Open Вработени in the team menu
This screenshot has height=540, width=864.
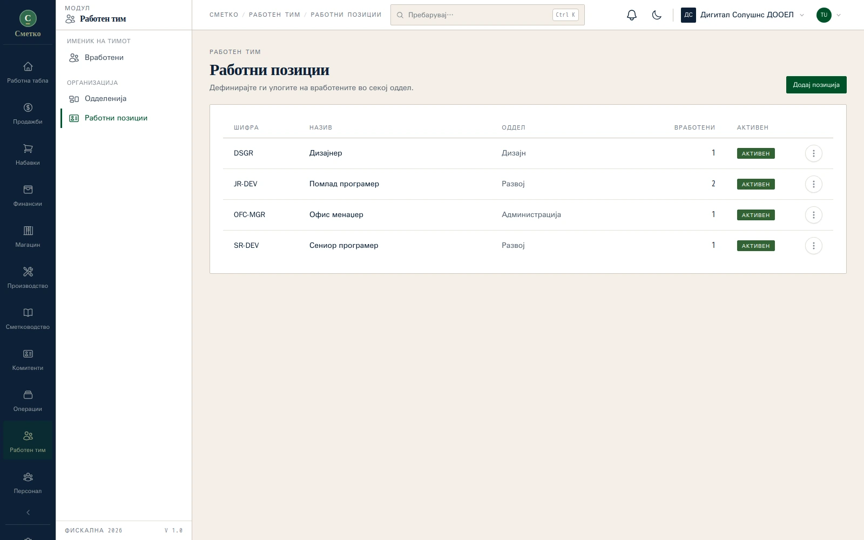pyautogui.click(x=124, y=57)
